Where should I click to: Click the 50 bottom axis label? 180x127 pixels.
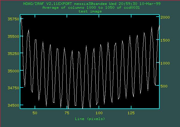tap(35, 113)
